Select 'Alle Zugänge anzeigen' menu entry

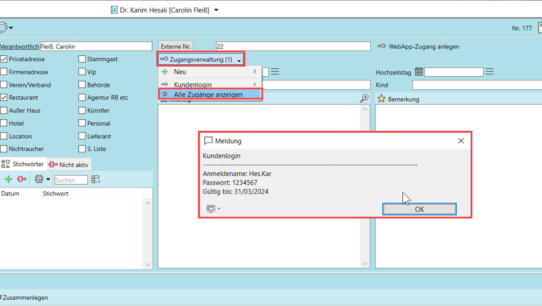(208, 94)
